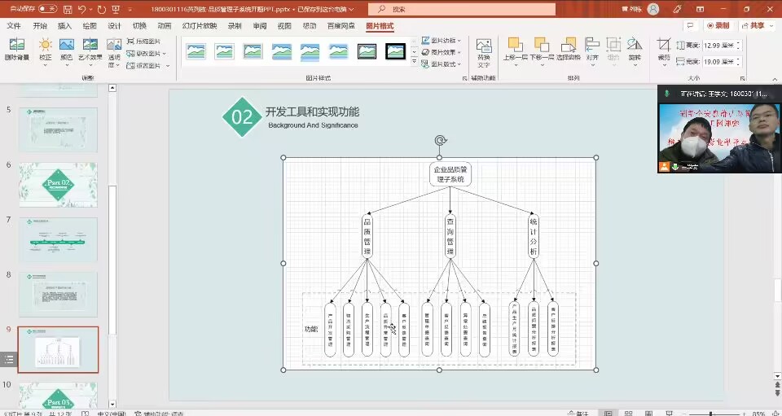
Task: Click the Share (共享) button
Action: [753, 26]
